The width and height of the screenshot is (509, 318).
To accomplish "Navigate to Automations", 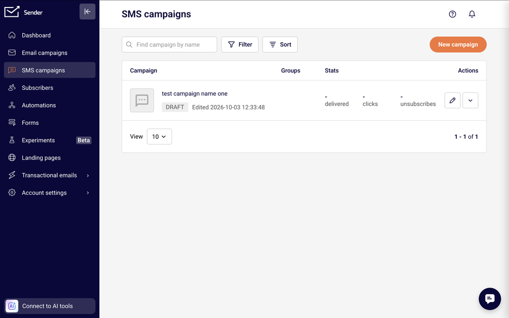I will pos(50,105).
